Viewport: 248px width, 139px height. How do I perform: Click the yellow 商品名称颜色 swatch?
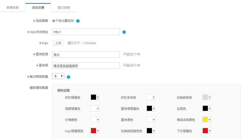(x=205, y=120)
